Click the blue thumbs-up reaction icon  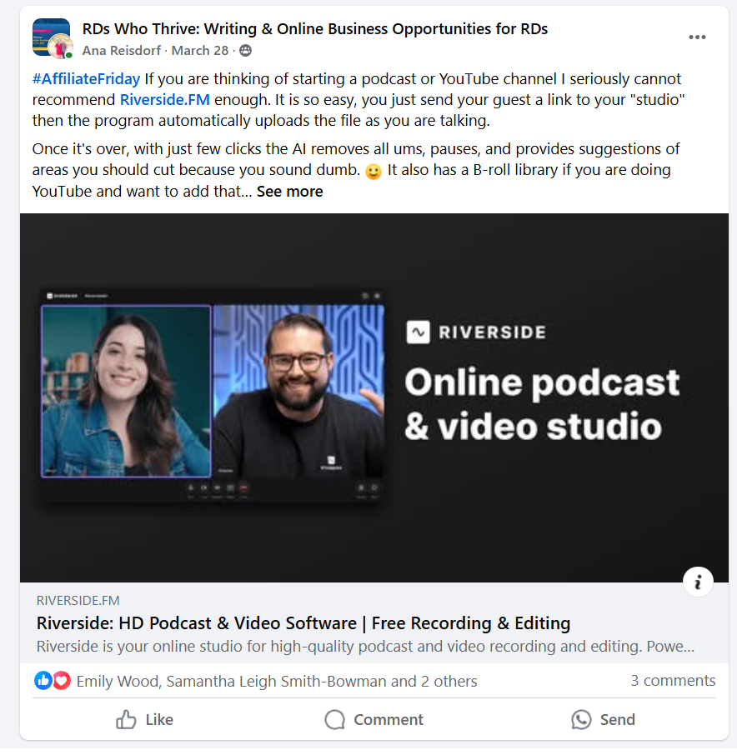tap(43, 681)
